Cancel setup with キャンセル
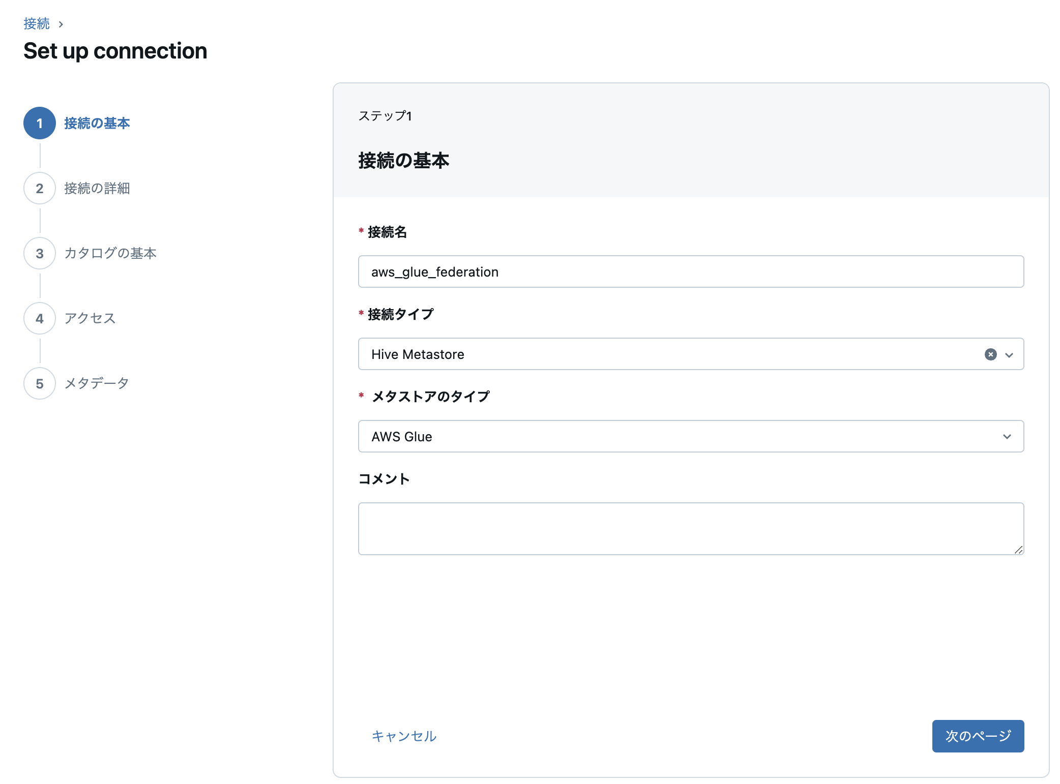The image size is (1060, 784). click(x=404, y=736)
